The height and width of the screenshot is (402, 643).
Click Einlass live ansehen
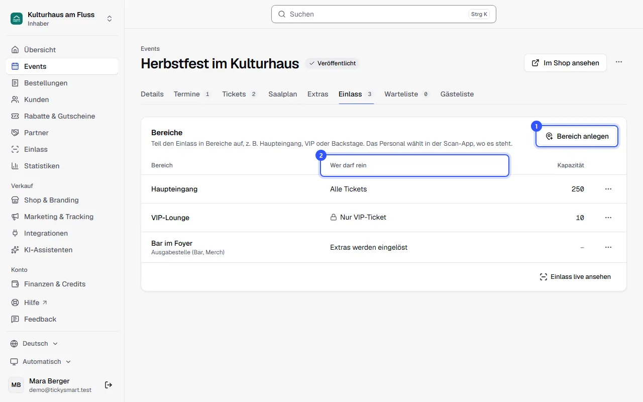(575, 277)
